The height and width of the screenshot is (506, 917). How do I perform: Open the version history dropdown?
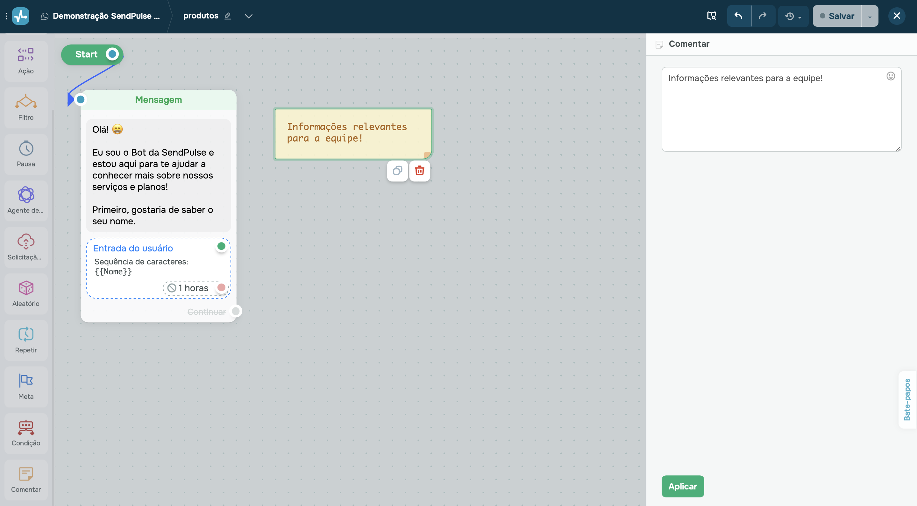tap(793, 16)
